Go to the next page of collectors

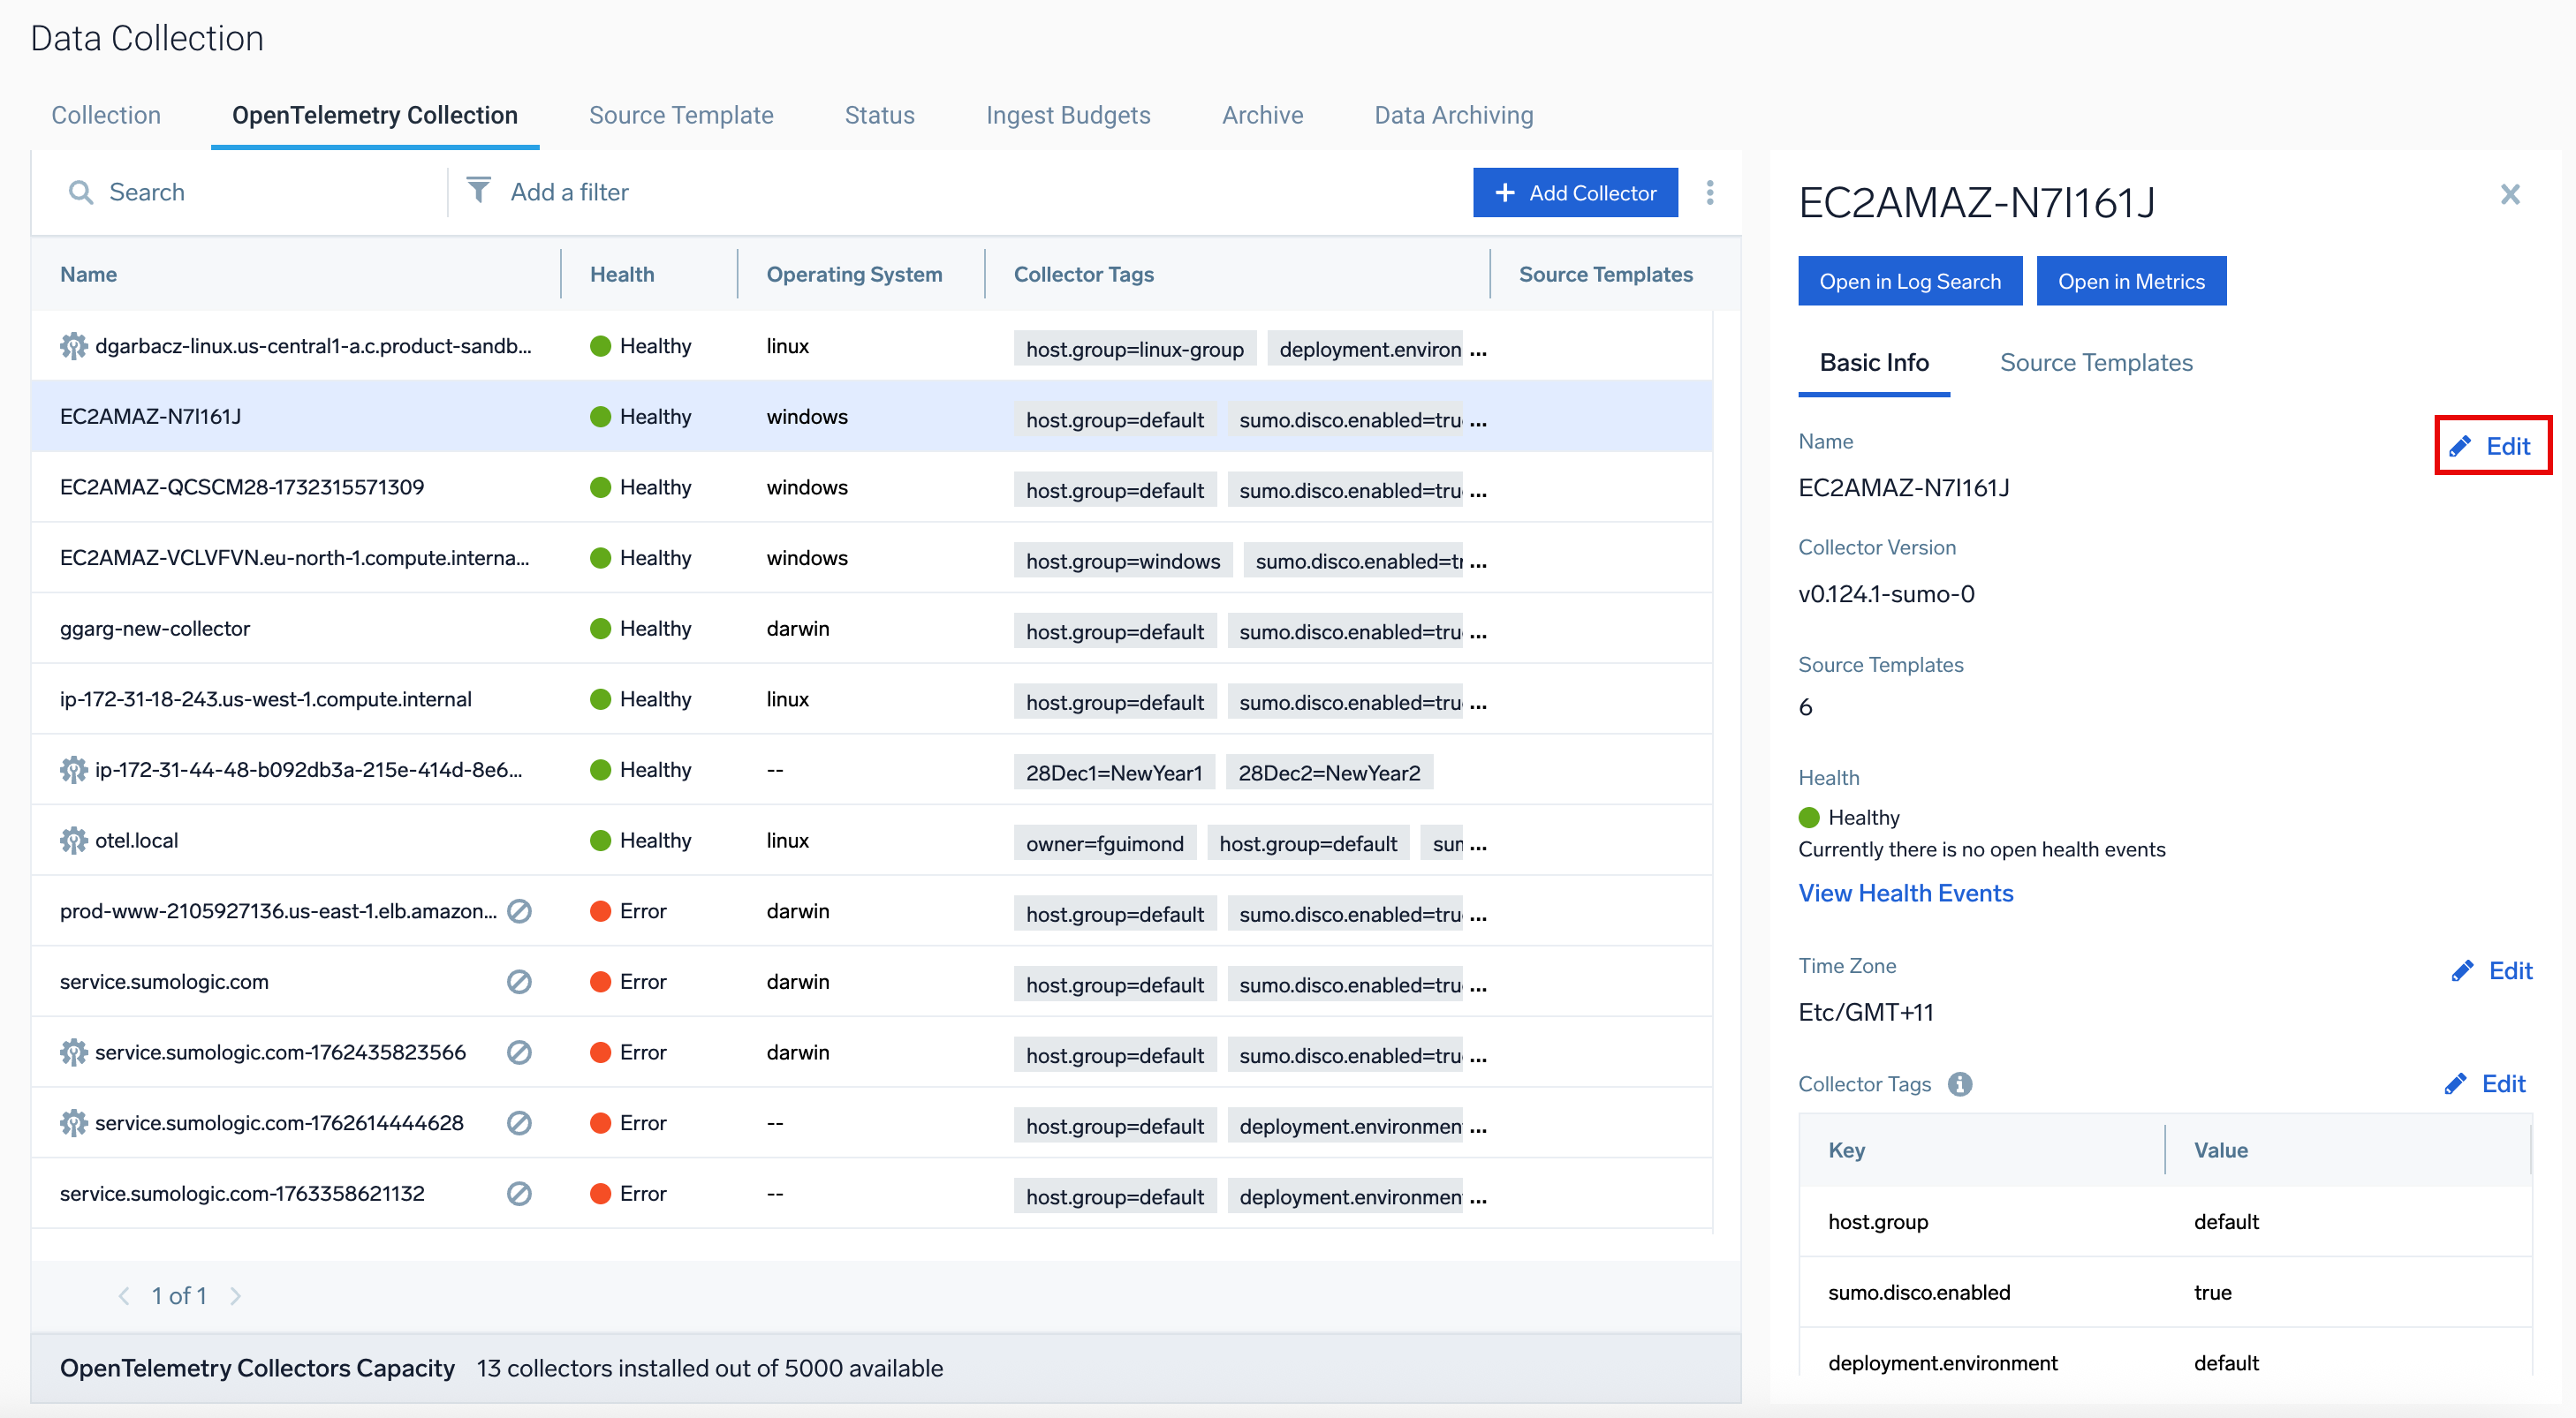click(236, 1296)
